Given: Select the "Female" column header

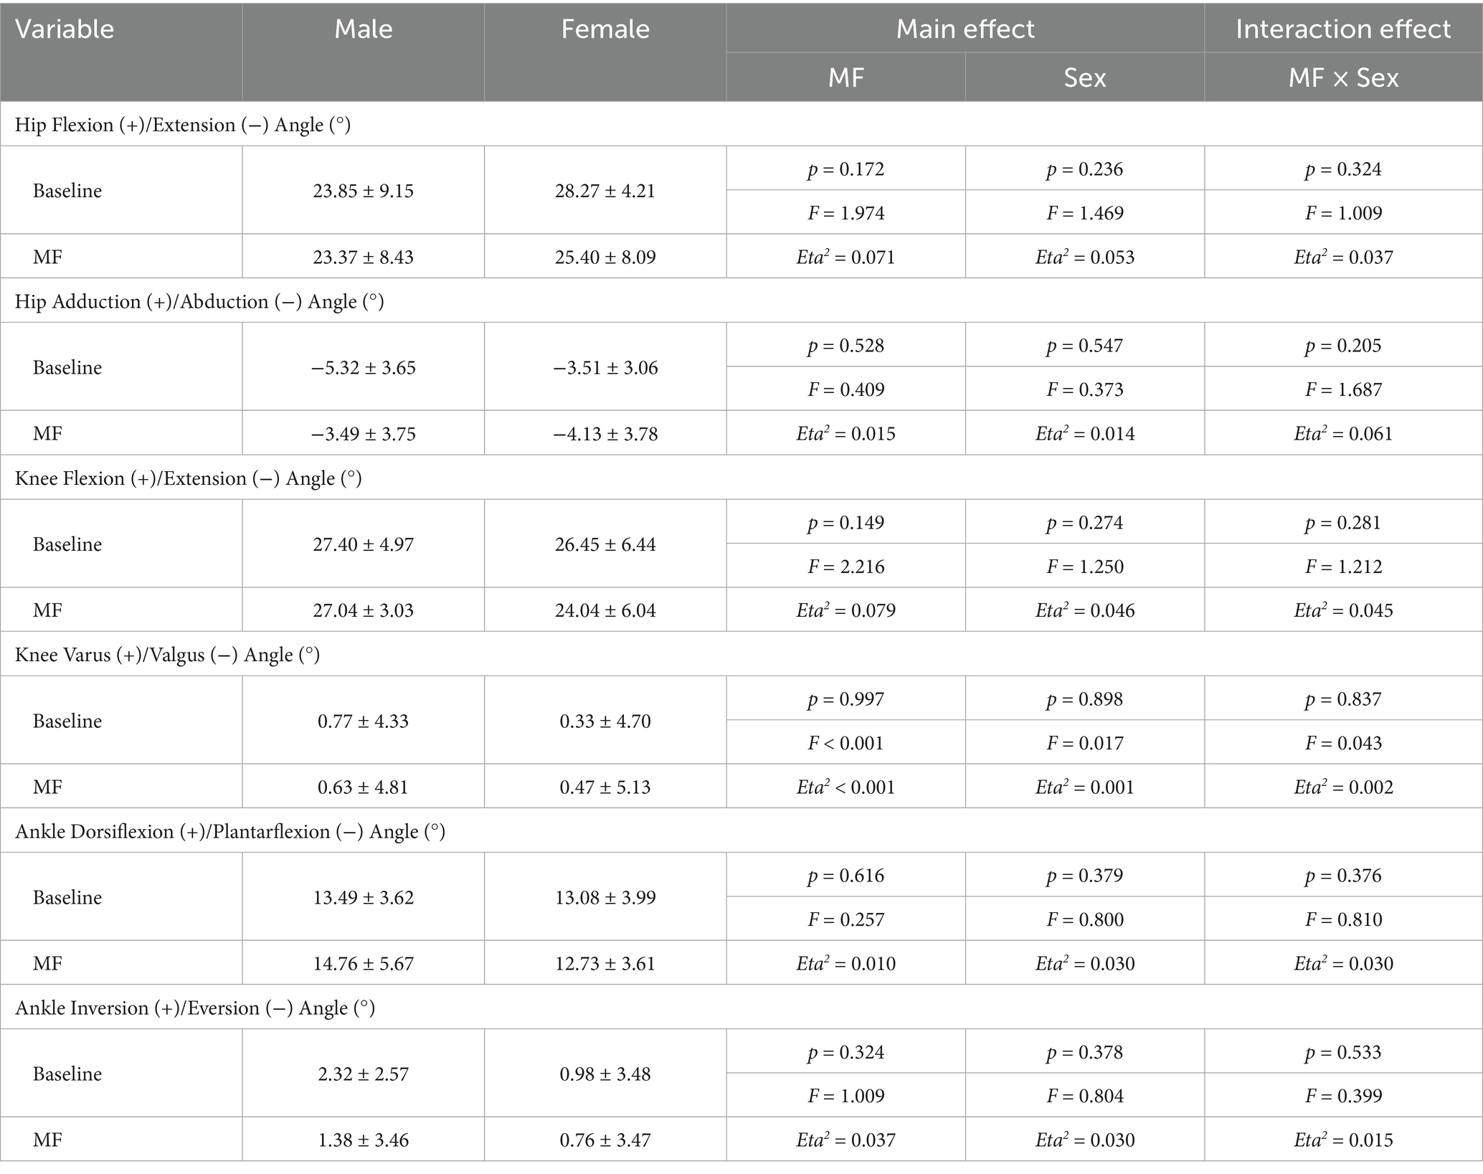Looking at the screenshot, I should [x=605, y=29].
